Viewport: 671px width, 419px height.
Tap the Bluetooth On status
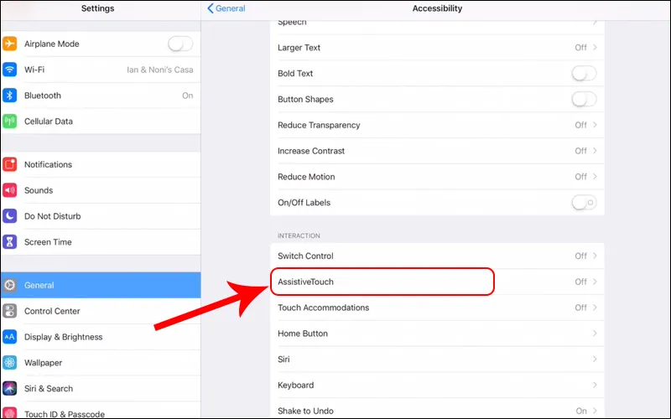[187, 96]
